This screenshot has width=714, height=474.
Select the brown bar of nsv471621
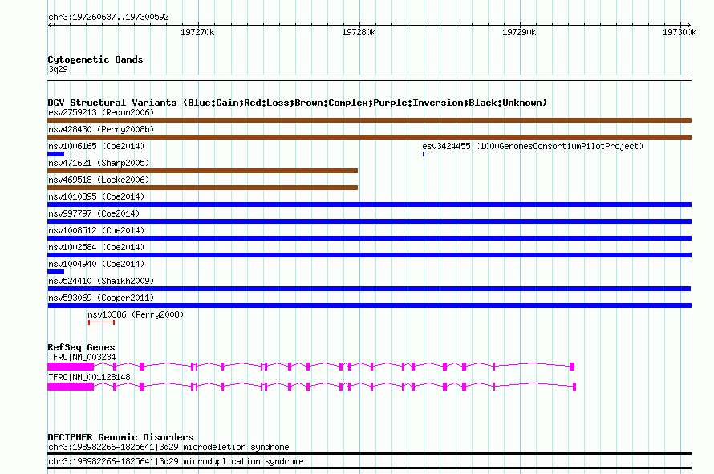[203, 171]
